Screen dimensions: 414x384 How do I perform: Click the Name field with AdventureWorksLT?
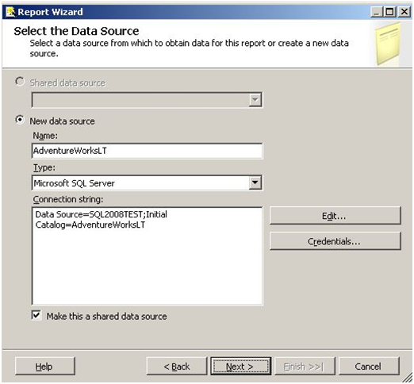(x=147, y=151)
